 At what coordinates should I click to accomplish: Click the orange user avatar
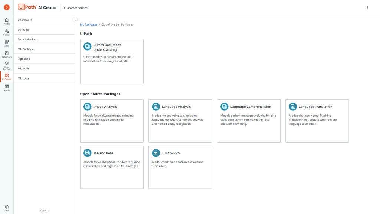coord(7,7)
